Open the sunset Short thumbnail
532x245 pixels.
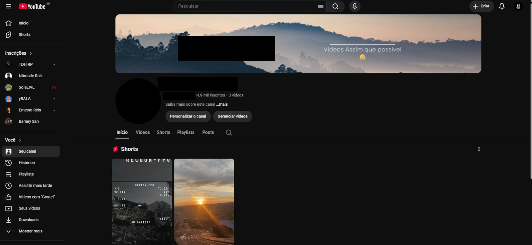(204, 202)
